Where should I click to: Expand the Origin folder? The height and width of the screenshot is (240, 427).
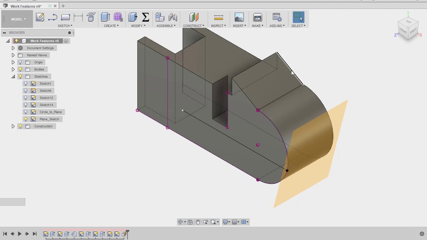click(13, 62)
